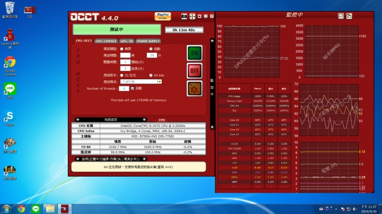Start the test with the green ON button
Viewport: 382px width, 214px height.
194,53
